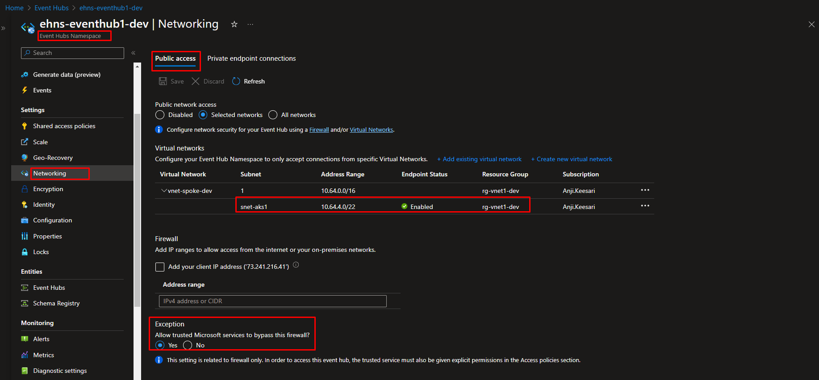Click the Alerts icon

[25, 339]
